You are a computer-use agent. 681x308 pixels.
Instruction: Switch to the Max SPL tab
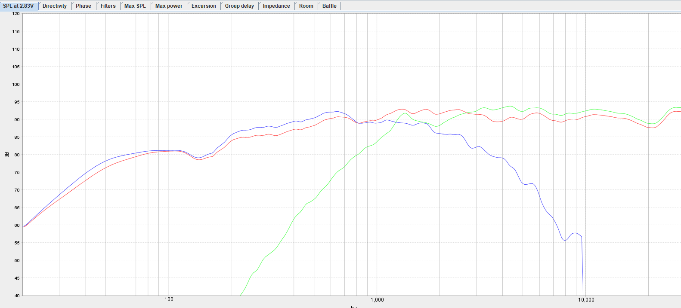click(135, 6)
